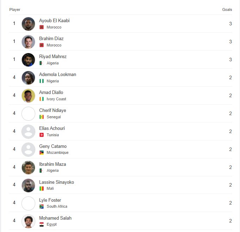Open Ademola Lookman's player name link

[x=57, y=75]
